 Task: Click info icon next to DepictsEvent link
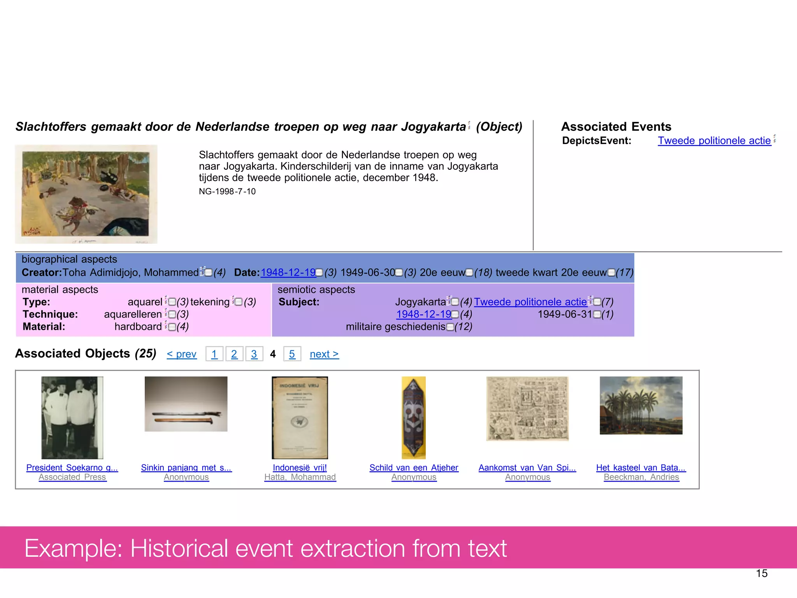coord(774,139)
